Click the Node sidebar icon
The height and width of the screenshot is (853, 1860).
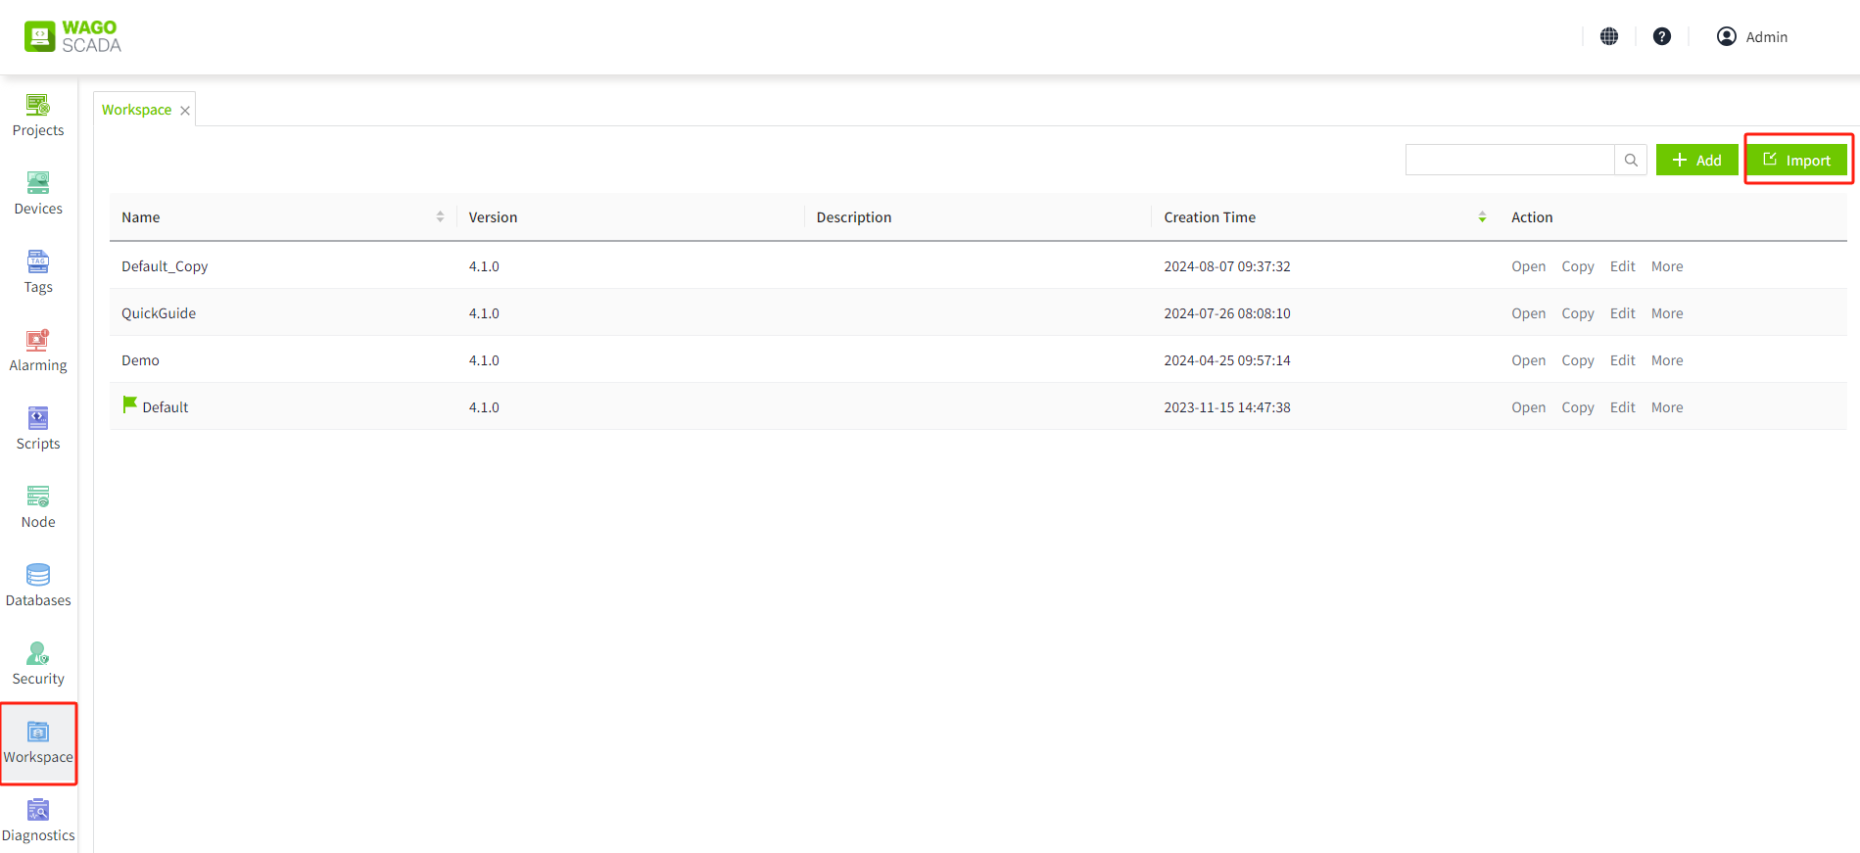pos(38,498)
